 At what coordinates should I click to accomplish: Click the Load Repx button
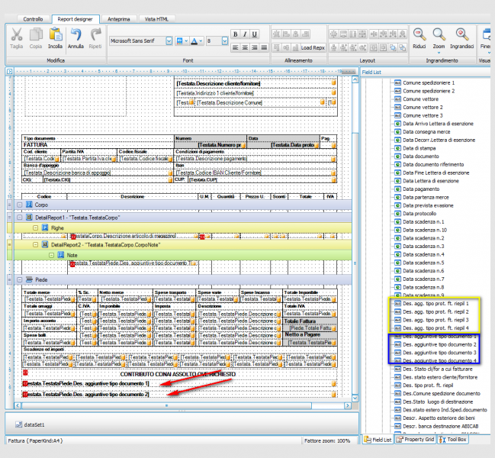click(x=313, y=47)
